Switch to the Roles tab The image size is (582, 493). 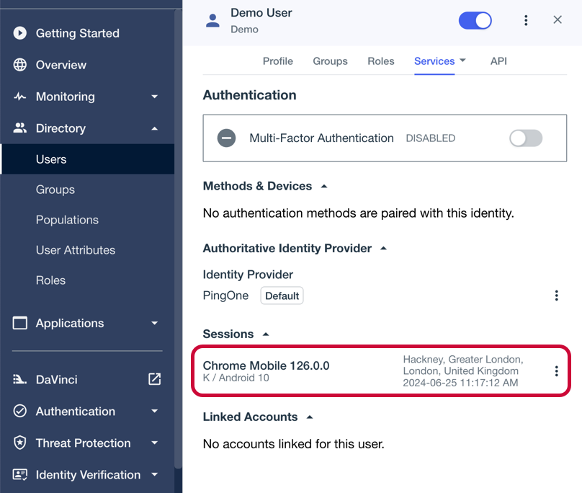click(380, 61)
